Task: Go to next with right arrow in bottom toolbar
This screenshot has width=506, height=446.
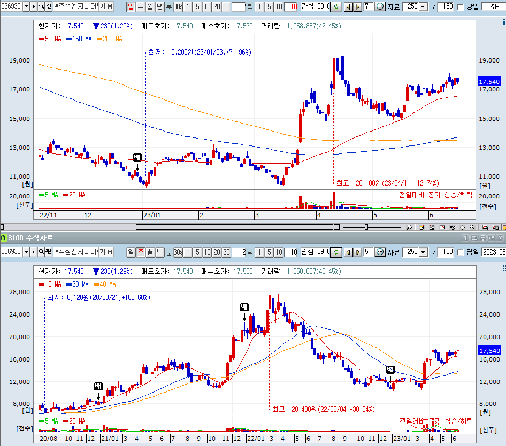Action: point(357,252)
